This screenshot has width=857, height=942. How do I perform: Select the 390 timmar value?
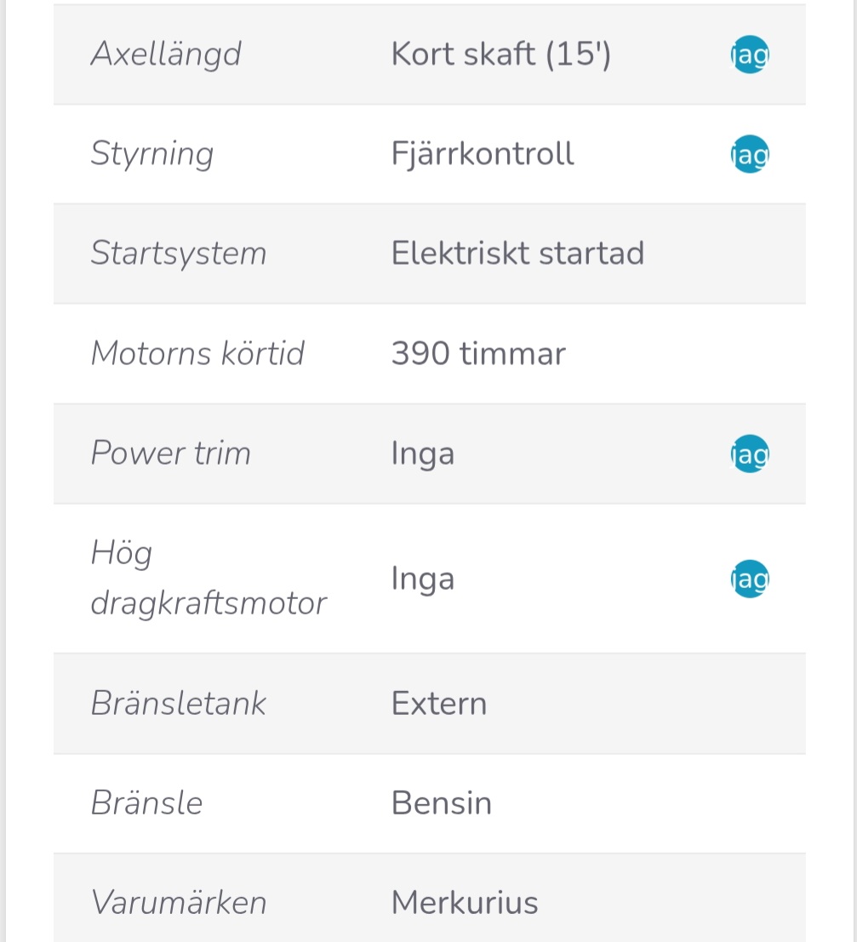point(478,353)
